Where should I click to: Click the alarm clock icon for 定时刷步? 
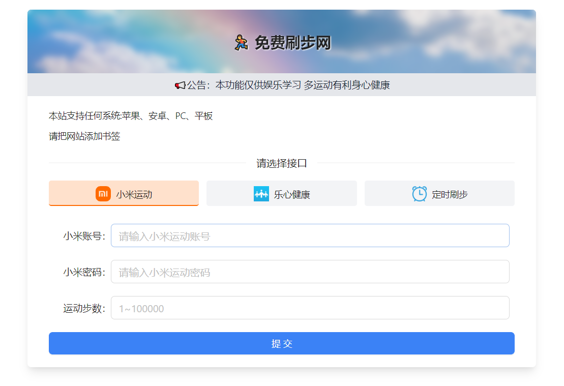click(420, 194)
